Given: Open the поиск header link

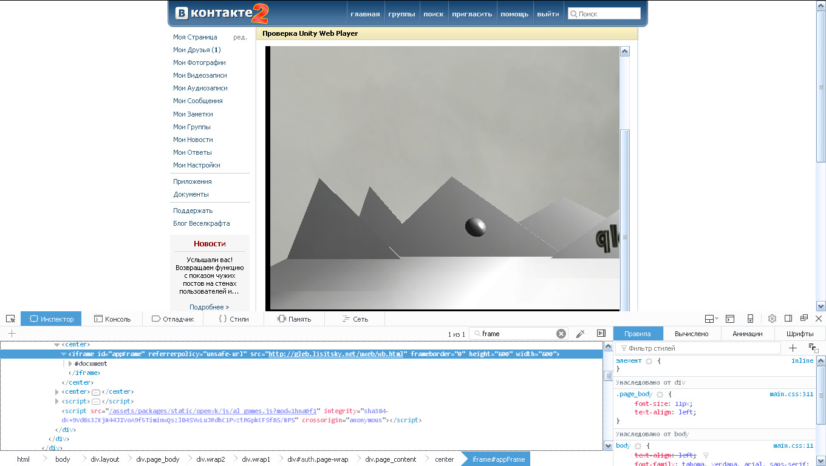Looking at the screenshot, I should point(434,14).
